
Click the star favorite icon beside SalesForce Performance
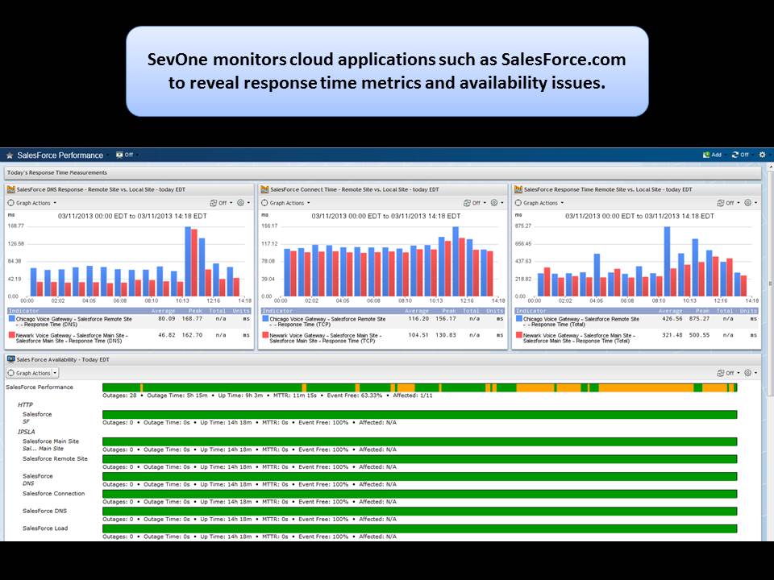point(8,155)
